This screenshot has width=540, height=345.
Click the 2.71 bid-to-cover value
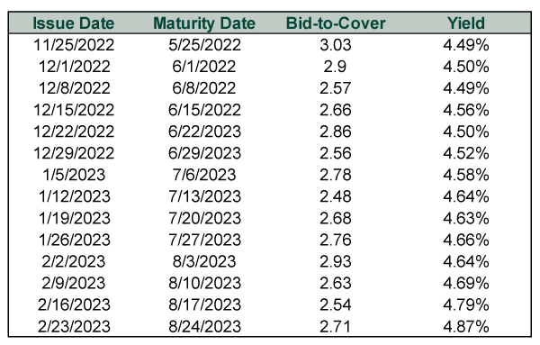click(x=335, y=327)
